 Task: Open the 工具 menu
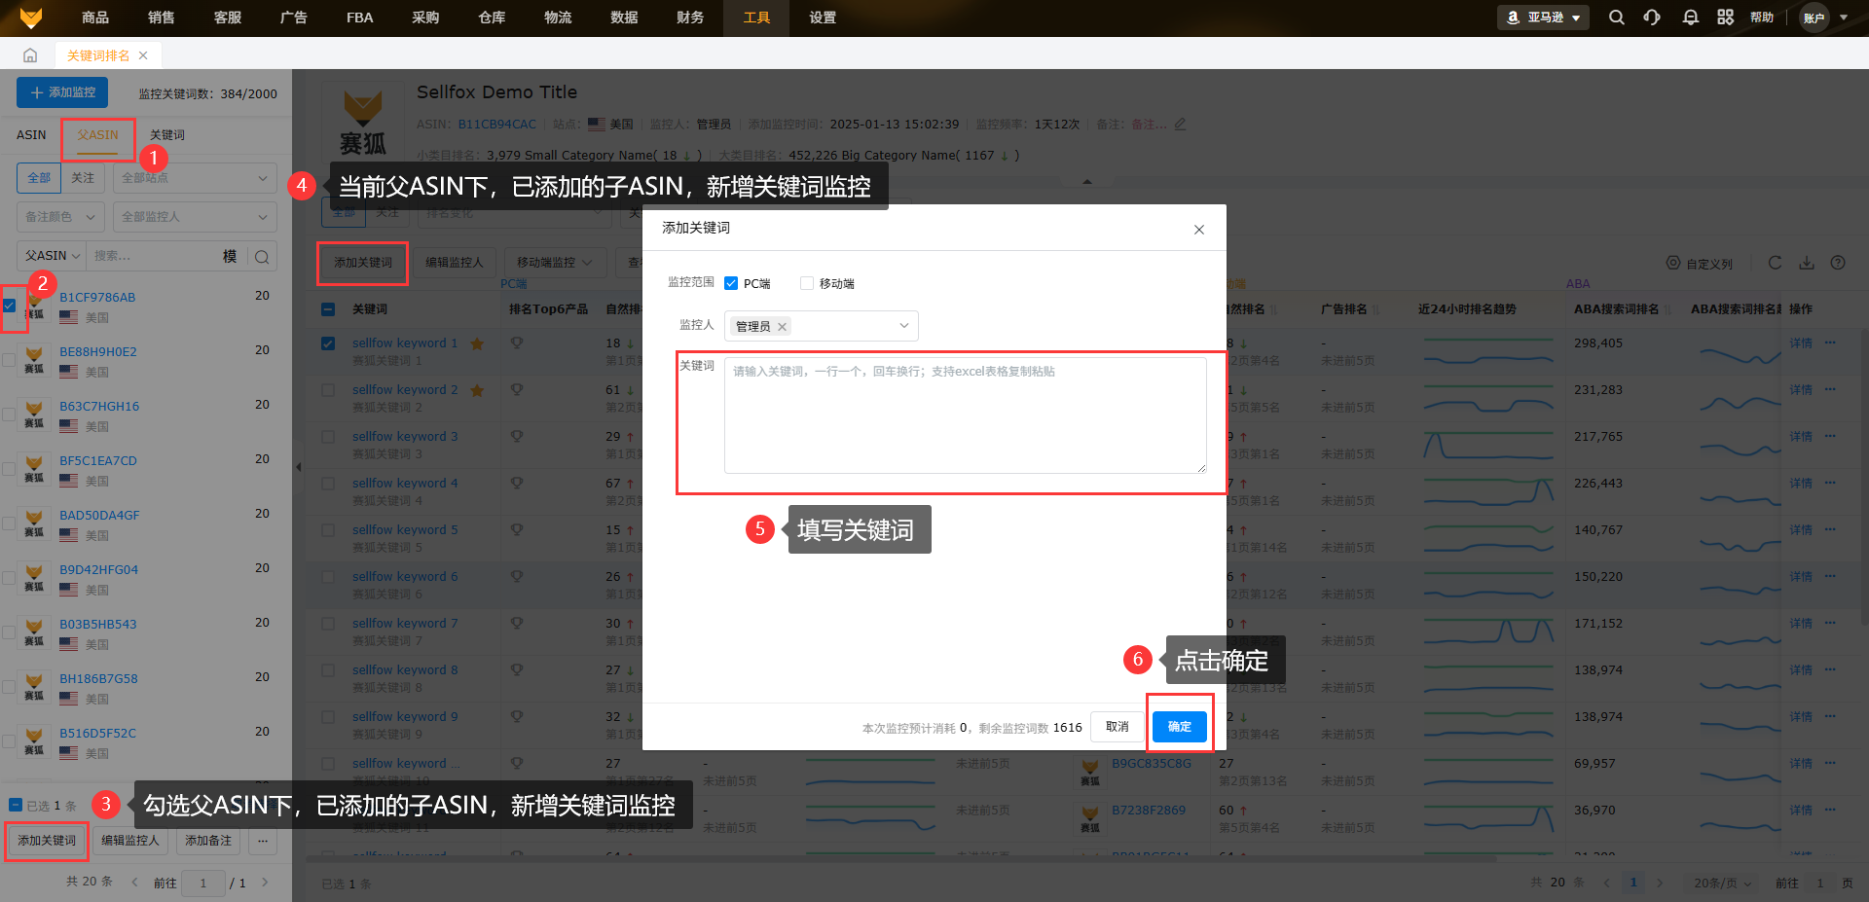click(756, 18)
